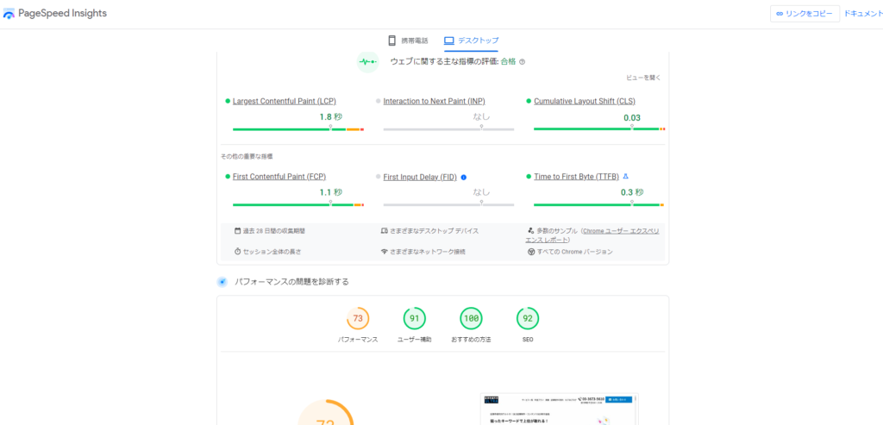
Task: Open Time to First Byte (TTFB) link
Action: point(576,177)
